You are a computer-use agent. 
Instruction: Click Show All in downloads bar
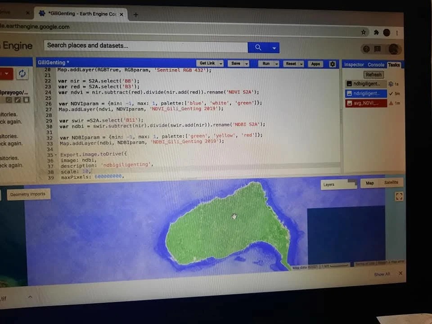[382, 274]
